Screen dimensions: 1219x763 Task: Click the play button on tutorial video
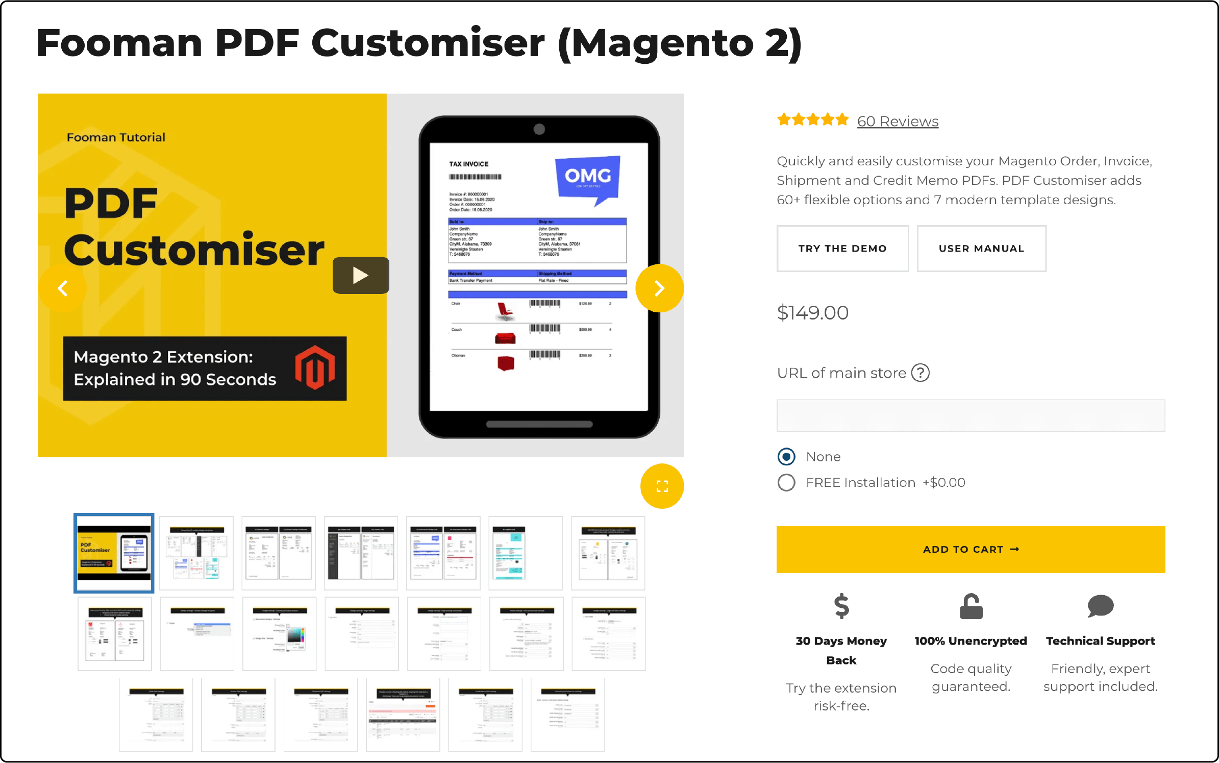[x=359, y=277]
